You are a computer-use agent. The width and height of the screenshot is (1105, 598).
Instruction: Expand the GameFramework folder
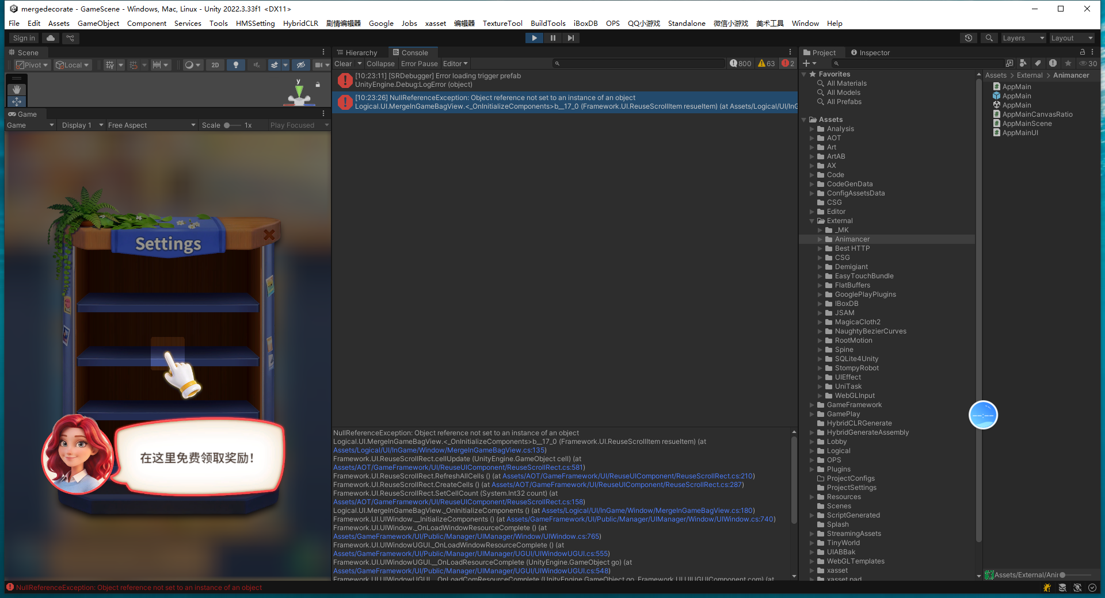click(812, 405)
